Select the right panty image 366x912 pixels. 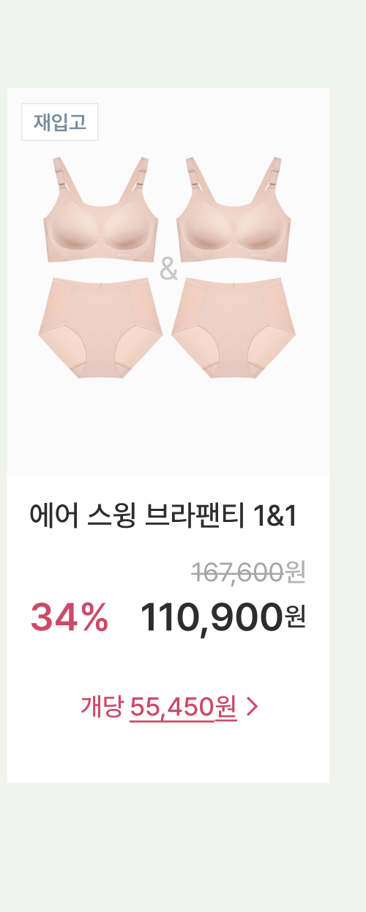click(234, 328)
